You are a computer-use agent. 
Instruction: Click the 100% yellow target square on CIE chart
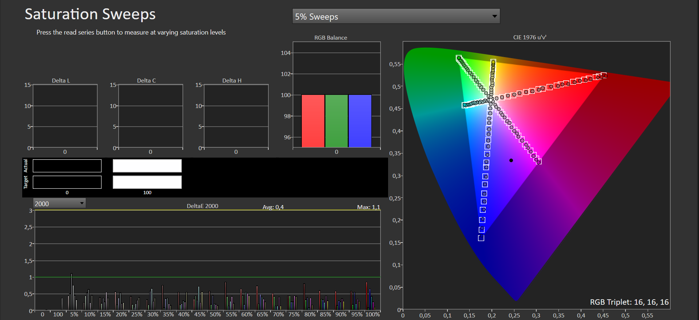tap(493, 61)
